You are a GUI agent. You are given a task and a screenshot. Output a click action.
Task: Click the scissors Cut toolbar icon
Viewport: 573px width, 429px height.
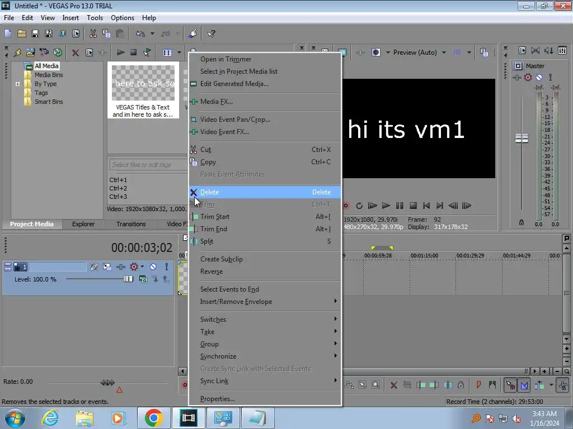tap(93, 34)
